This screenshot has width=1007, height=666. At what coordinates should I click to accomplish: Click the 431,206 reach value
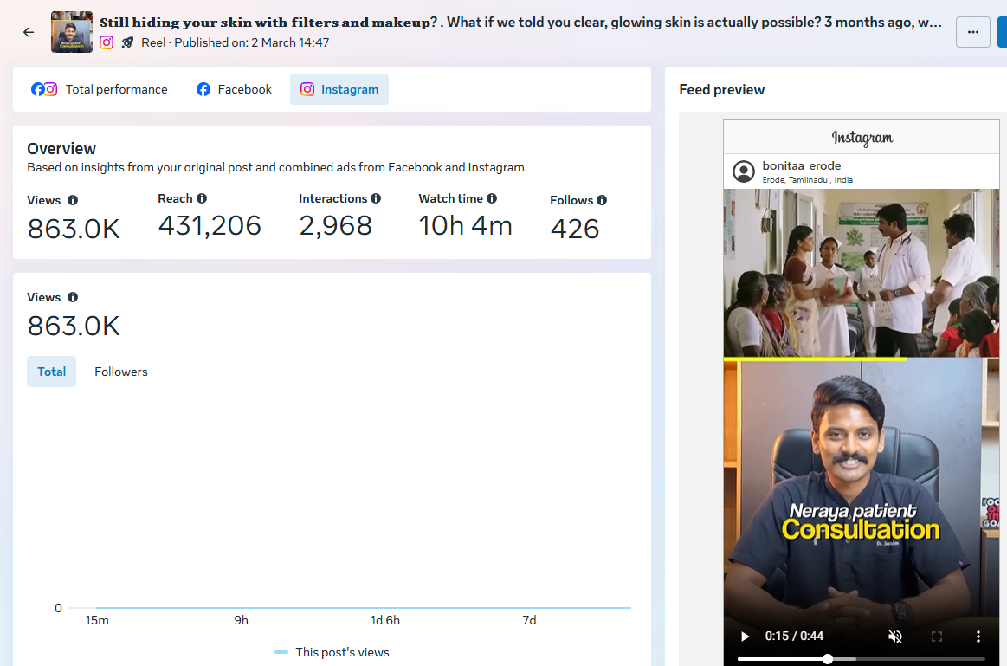tap(210, 226)
